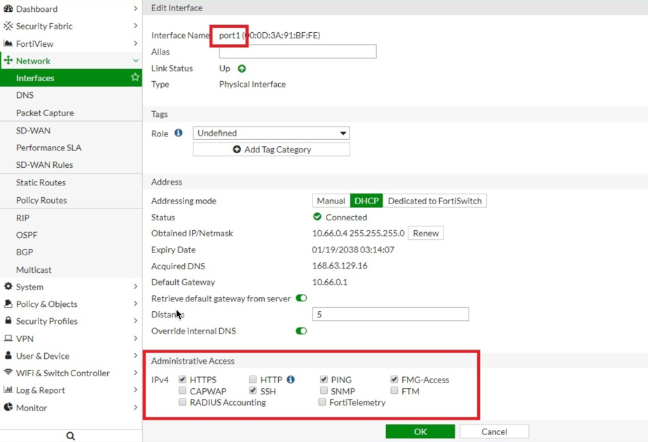Click the WiFi & Switch Controller icon

(8, 373)
